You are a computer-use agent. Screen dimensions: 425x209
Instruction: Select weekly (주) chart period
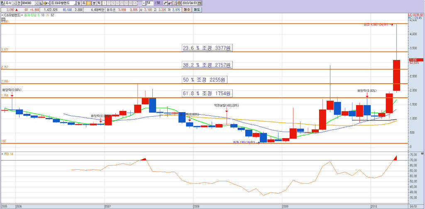83,3
